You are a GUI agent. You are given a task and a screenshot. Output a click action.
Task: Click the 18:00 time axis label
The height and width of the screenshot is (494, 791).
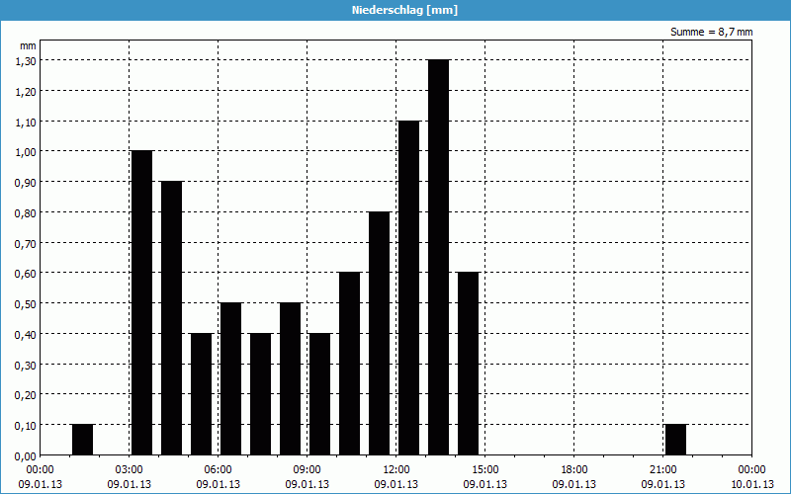(x=574, y=469)
